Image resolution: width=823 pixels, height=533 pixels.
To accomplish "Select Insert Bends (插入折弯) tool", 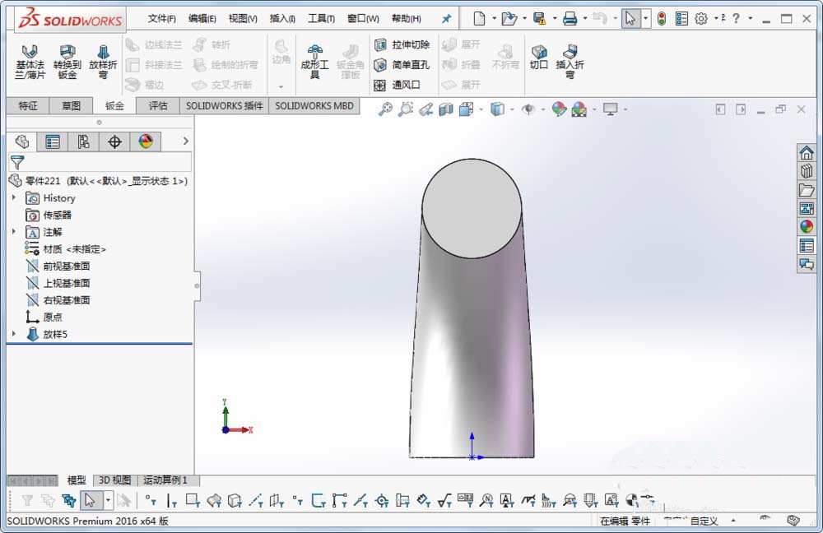I will pyautogui.click(x=570, y=62).
